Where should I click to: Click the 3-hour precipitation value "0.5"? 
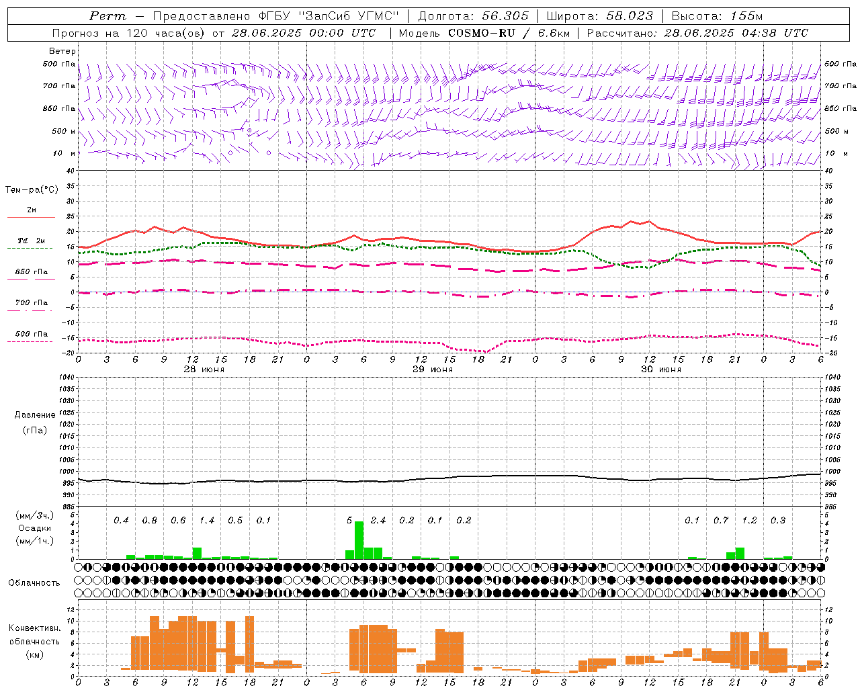pyautogui.click(x=235, y=521)
